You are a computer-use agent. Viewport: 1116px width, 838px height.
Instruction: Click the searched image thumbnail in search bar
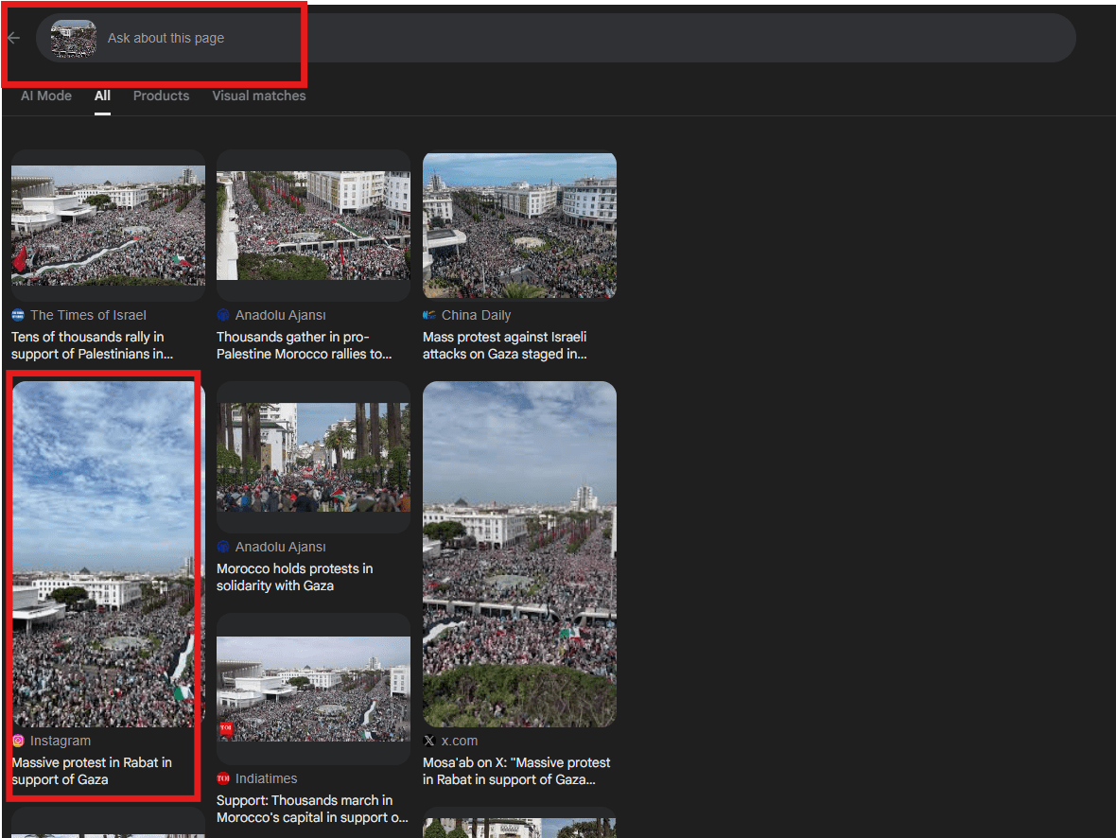pos(74,39)
